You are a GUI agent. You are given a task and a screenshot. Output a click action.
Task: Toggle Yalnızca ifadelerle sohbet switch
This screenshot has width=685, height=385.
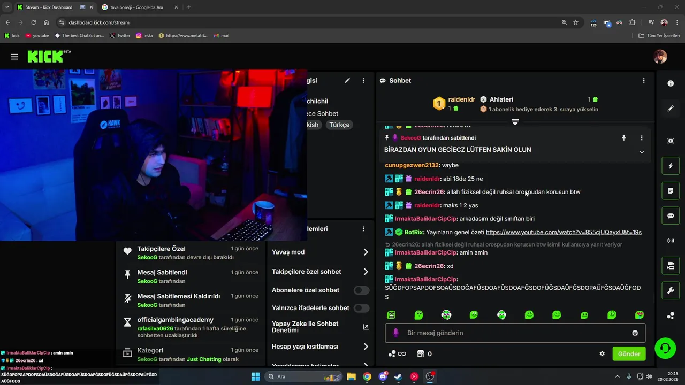(x=362, y=308)
